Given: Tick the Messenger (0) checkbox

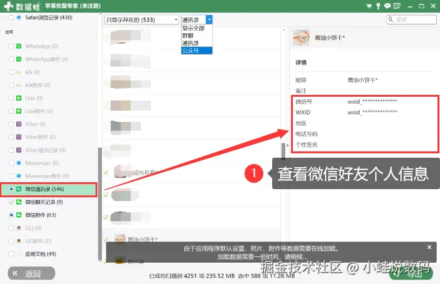Looking at the screenshot, I should pos(11,163).
